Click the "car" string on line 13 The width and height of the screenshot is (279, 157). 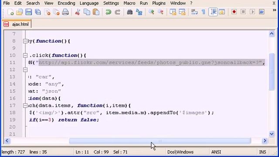click(44, 77)
